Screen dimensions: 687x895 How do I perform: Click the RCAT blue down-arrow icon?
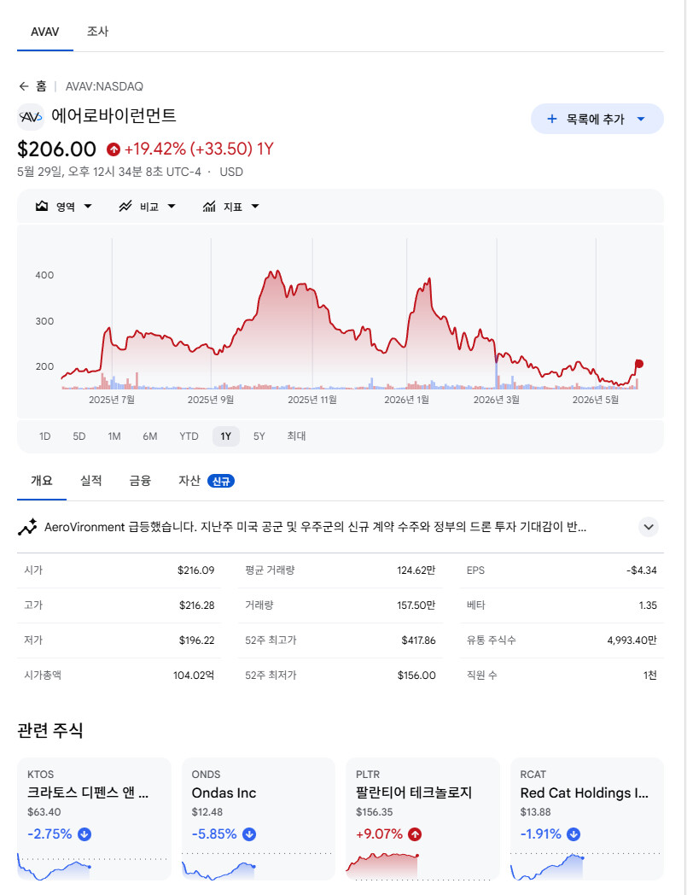click(x=573, y=834)
